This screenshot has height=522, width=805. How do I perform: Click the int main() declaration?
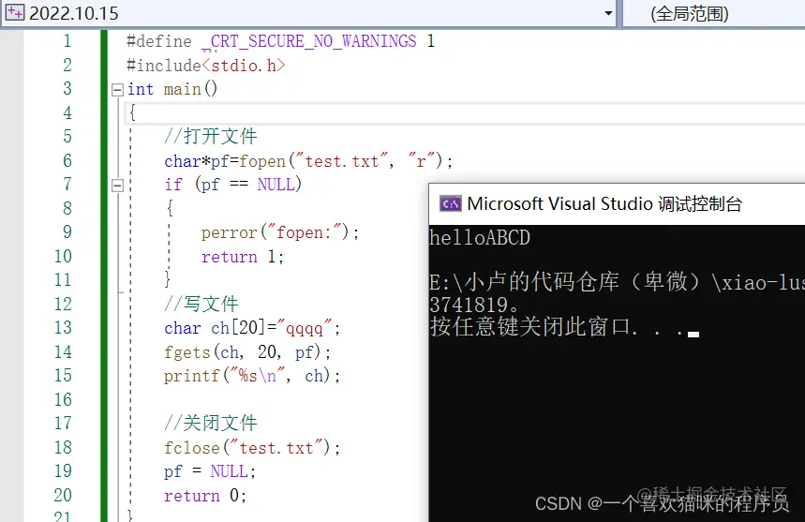(x=172, y=89)
